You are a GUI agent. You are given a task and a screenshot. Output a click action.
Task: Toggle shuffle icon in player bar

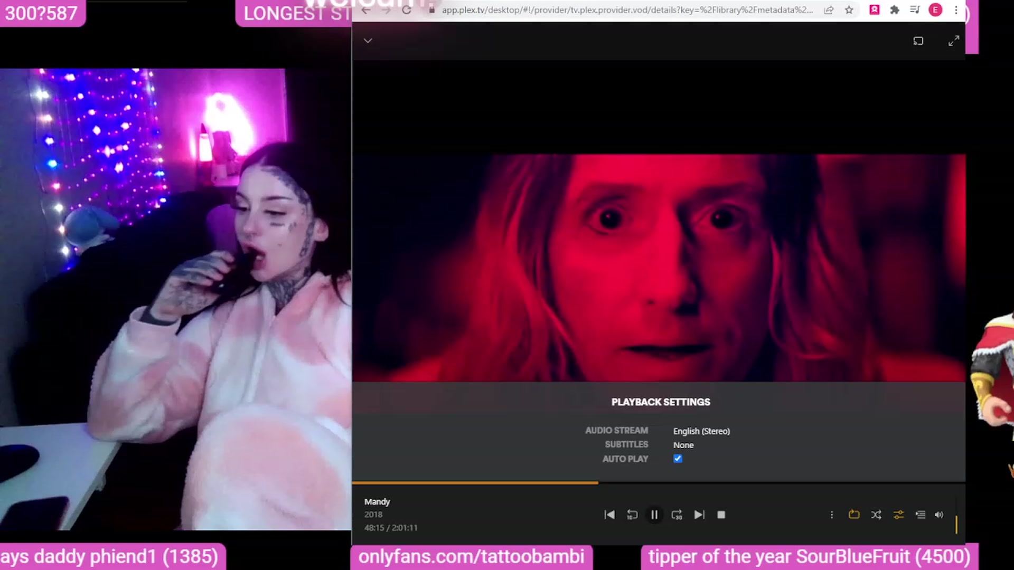pyautogui.click(x=876, y=515)
